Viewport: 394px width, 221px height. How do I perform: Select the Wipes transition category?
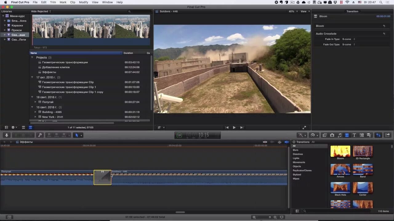[x=296, y=179]
